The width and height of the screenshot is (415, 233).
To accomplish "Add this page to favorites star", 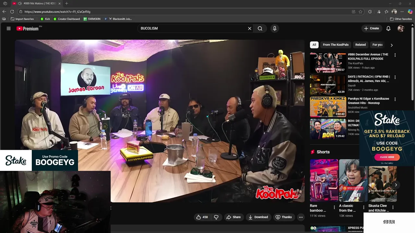I will [x=361, y=12].
